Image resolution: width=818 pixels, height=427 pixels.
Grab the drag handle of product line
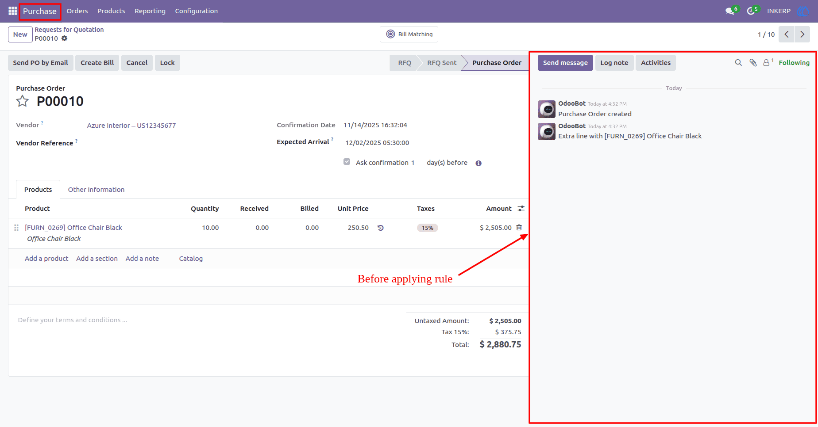pos(16,228)
